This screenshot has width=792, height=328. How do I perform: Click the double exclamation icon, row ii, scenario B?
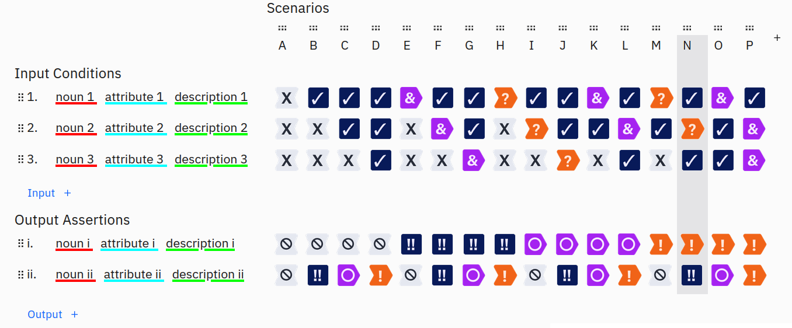318,275
